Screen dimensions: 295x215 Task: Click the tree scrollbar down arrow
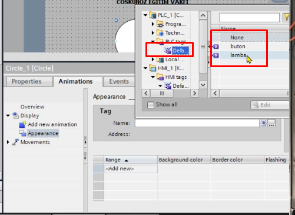[x=203, y=85]
